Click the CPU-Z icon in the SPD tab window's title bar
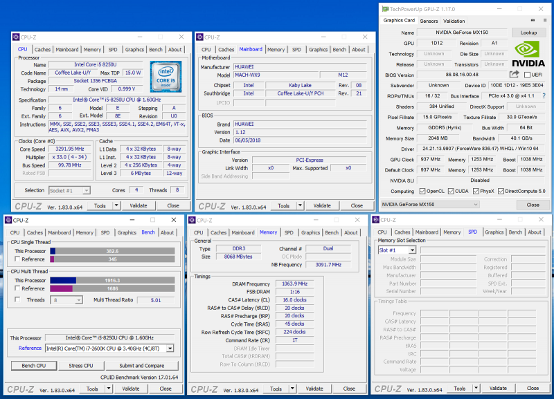Image resolution: width=554 pixels, height=399 pixels. [x=376, y=220]
